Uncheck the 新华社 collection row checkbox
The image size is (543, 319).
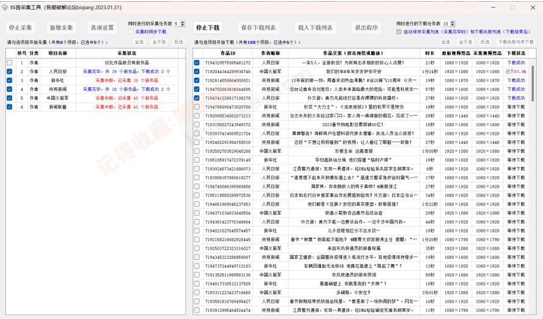tap(9, 81)
